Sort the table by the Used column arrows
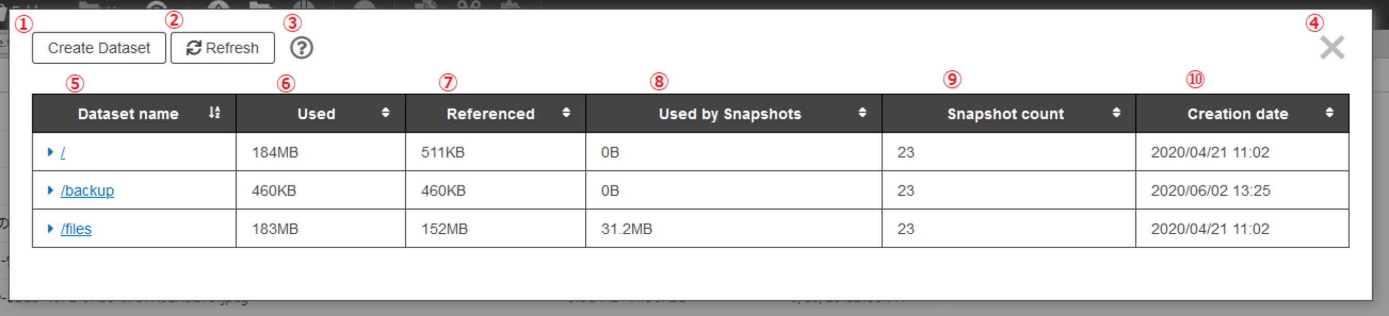 [x=386, y=113]
